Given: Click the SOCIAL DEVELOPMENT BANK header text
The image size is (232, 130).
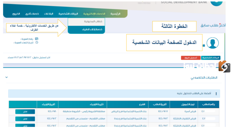Looking at the screenshot, I should 184,2.
